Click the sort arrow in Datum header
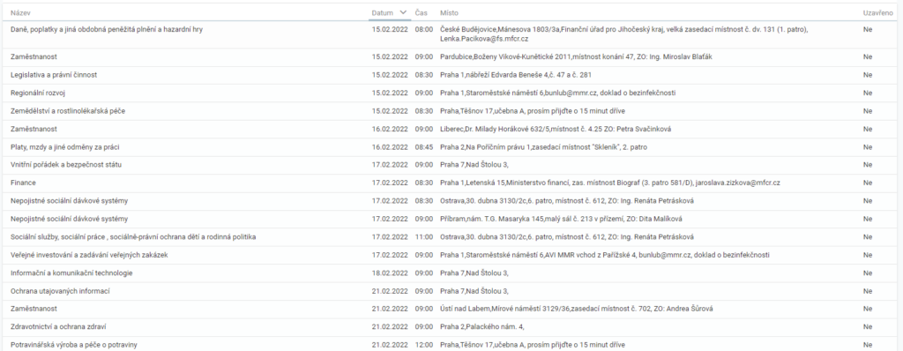 pyautogui.click(x=403, y=12)
